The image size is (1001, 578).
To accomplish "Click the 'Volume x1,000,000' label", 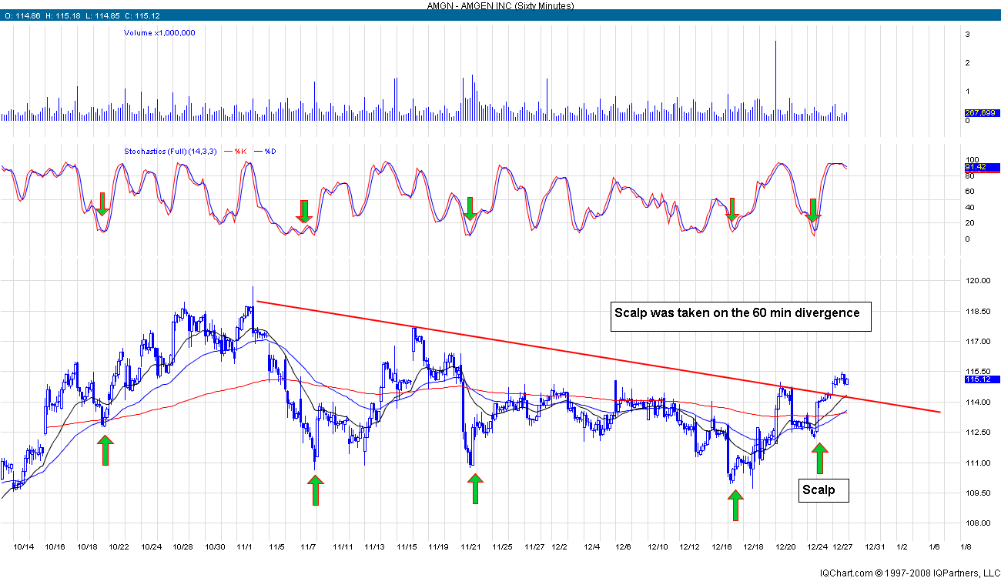I will point(159,33).
